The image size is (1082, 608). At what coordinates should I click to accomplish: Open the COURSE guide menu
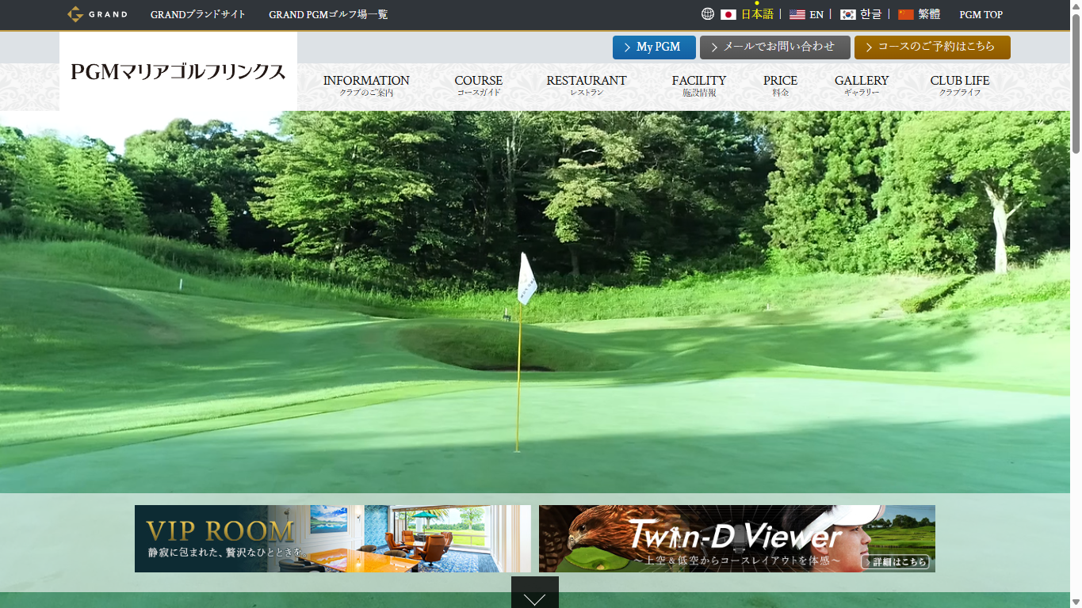tap(479, 85)
